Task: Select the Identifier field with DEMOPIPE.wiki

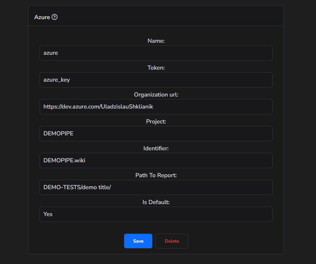Action: 156,160
